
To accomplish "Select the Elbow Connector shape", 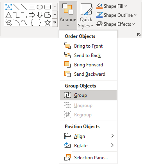I will (16, 15).
